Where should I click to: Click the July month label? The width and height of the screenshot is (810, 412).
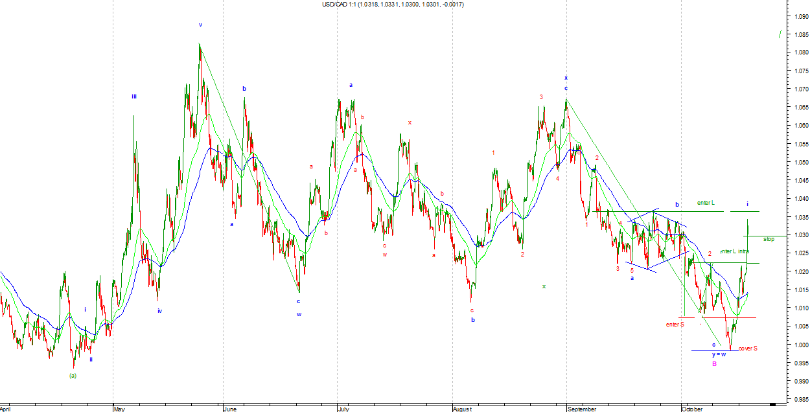[x=343, y=409]
